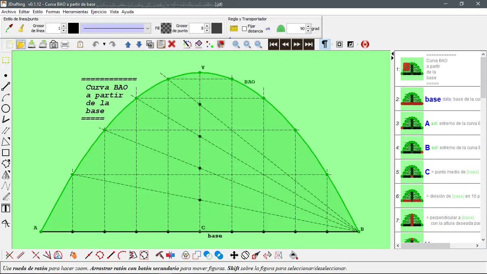The image size is (487, 274).
Task: Enable the Fijar distancia checkbox
Action: pos(244,29)
